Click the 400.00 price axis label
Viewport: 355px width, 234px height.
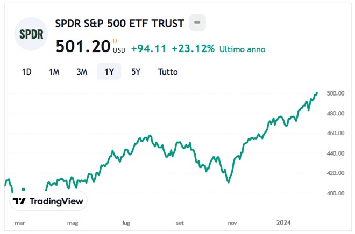tap(335, 193)
